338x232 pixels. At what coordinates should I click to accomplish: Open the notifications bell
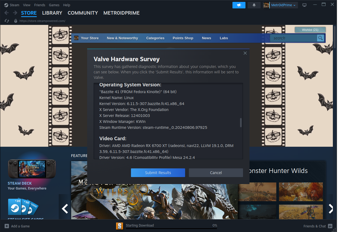[254, 5]
